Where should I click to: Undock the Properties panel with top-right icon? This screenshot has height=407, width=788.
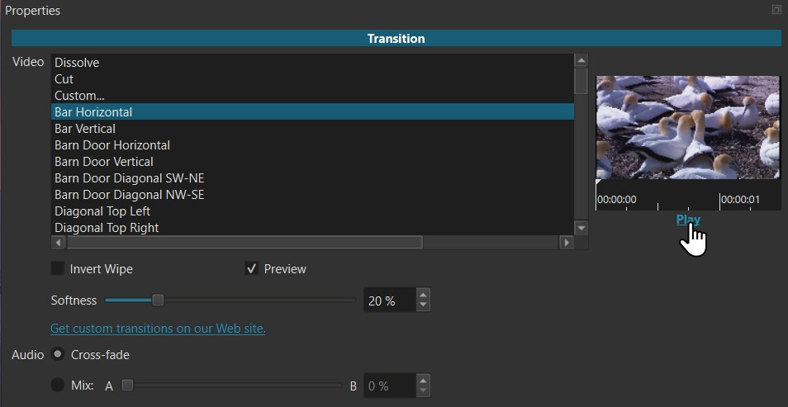(776, 10)
